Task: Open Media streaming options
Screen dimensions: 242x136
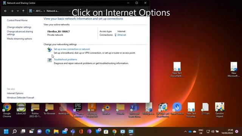Action: tap(19, 39)
